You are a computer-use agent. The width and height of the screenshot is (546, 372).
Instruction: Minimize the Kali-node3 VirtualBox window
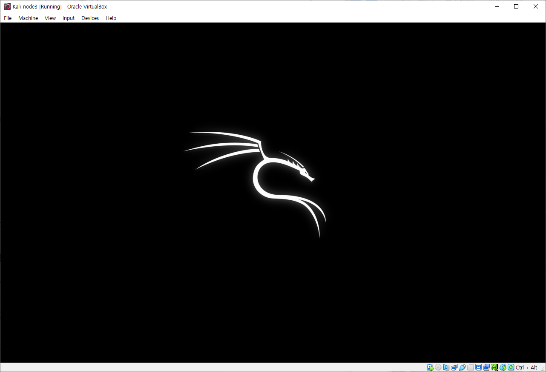[497, 6]
